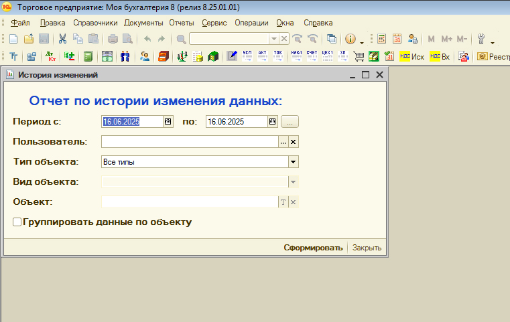Screen dimensions: 510x322
Task: Click the shopping cart icon
Action: coord(359,56)
